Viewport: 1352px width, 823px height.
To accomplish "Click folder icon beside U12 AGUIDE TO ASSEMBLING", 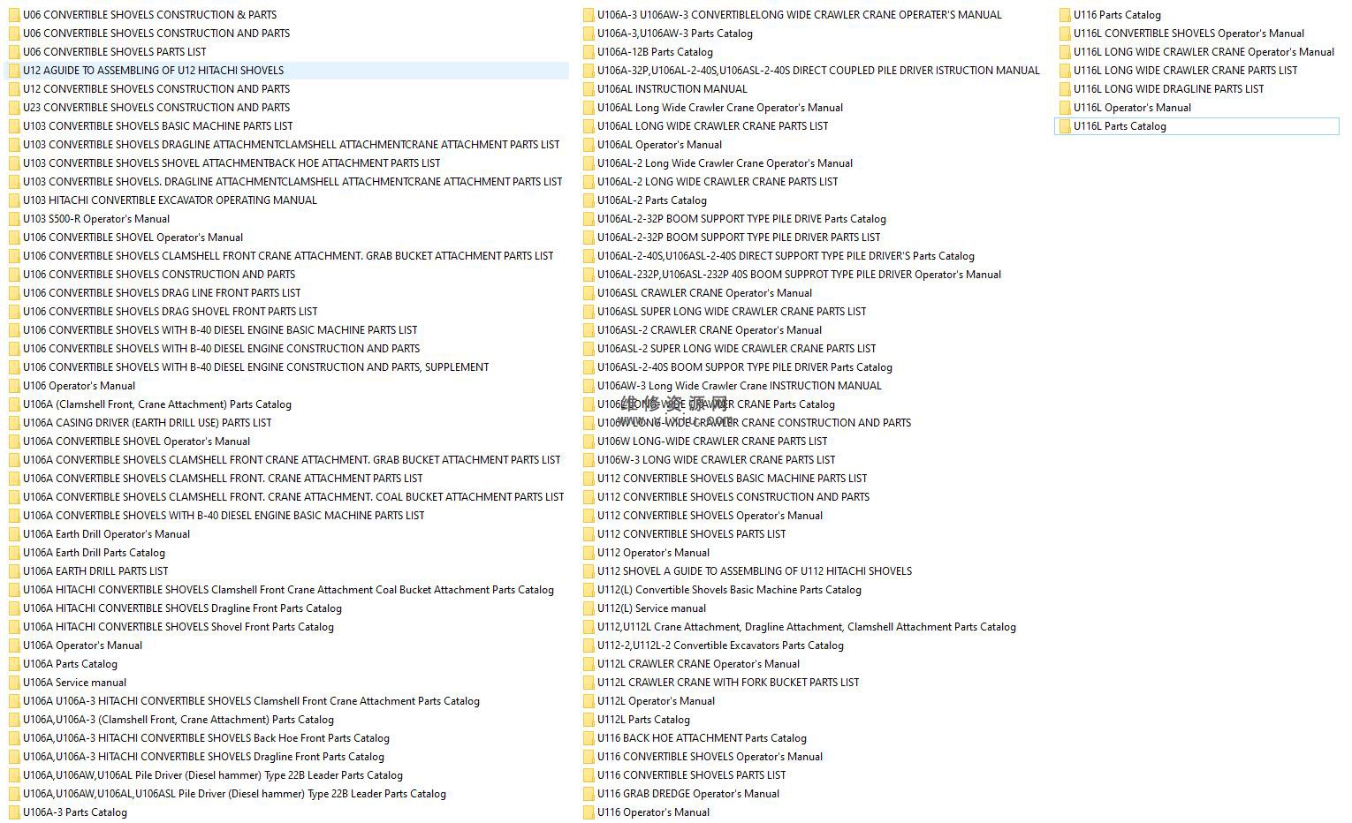I will (13, 71).
